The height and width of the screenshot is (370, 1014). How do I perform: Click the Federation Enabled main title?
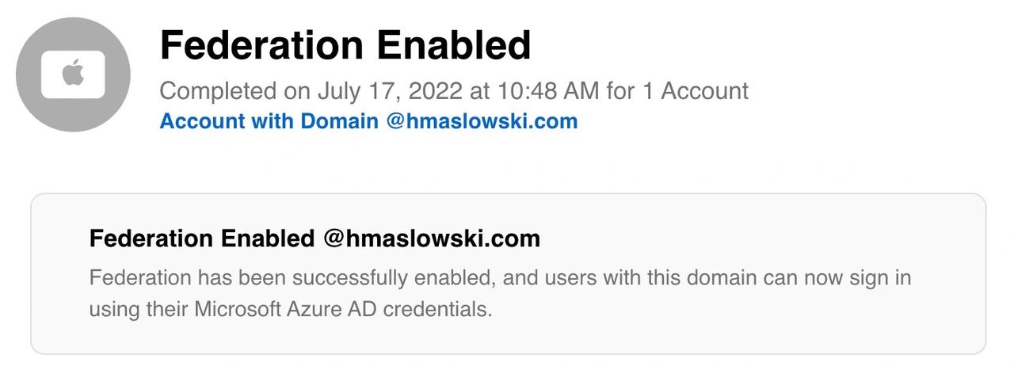click(x=345, y=45)
